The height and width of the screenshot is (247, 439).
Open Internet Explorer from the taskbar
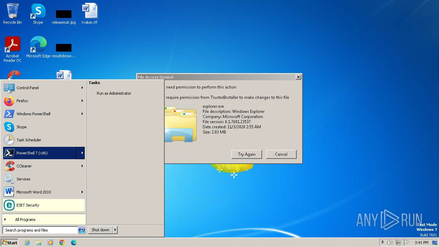point(27,243)
